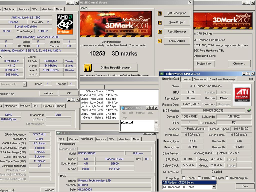Click the Notepad scrollbar down arrow

point(156,129)
